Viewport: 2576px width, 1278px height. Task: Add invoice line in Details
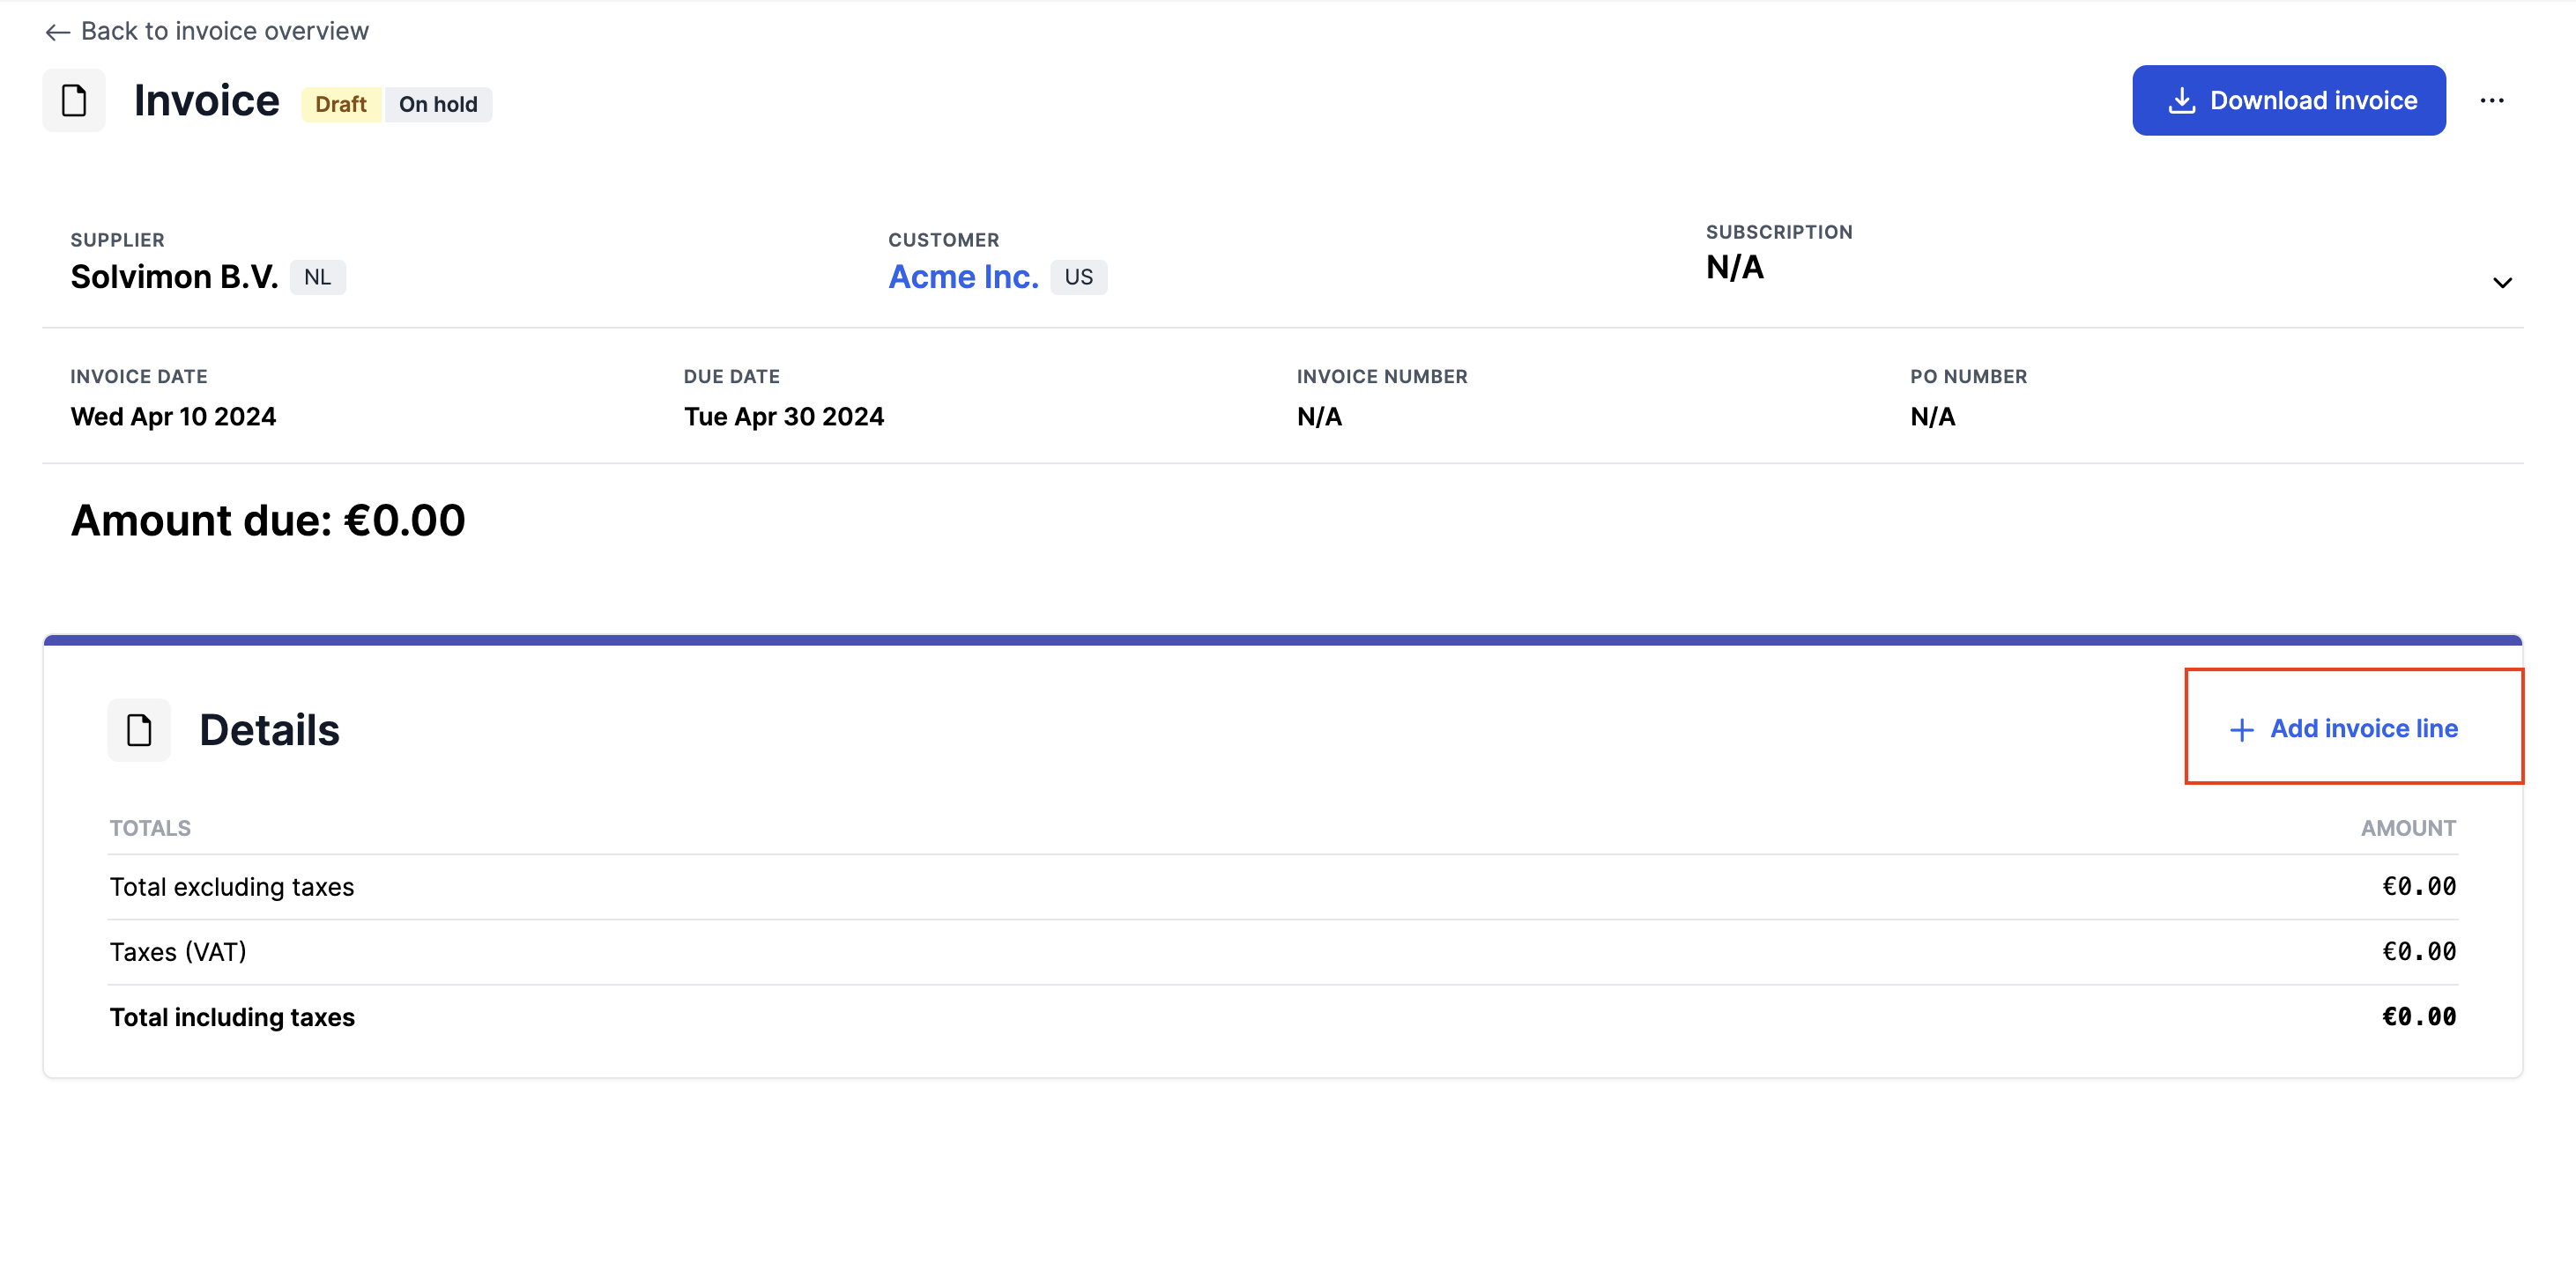pyautogui.click(x=2362, y=729)
